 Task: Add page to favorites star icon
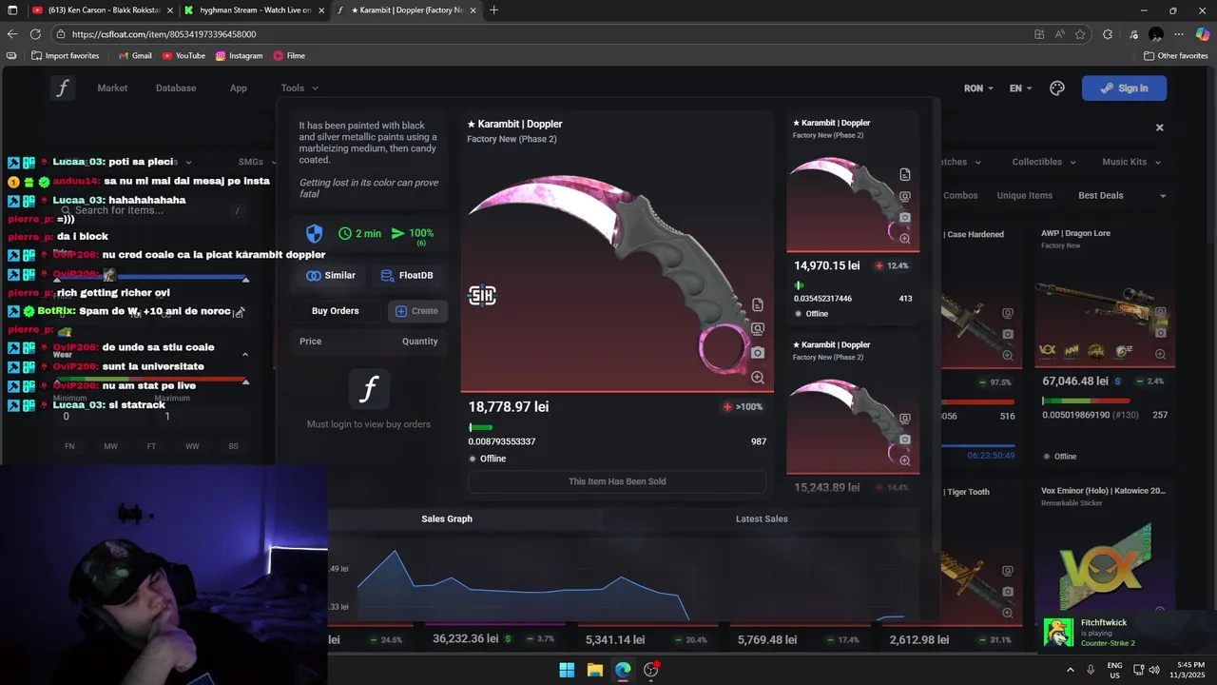pyautogui.click(x=1080, y=34)
